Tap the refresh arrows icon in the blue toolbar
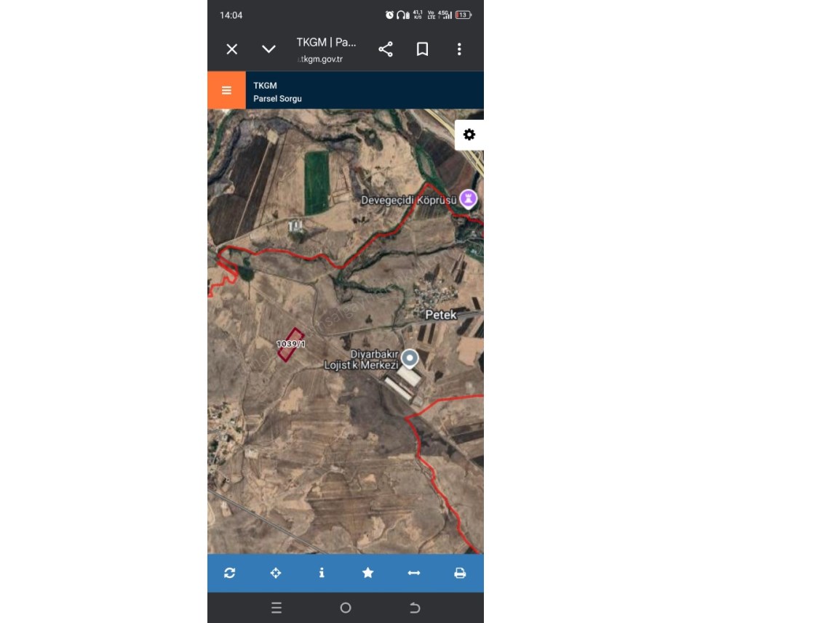The height and width of the screenshot is (623, 831). 229,573
